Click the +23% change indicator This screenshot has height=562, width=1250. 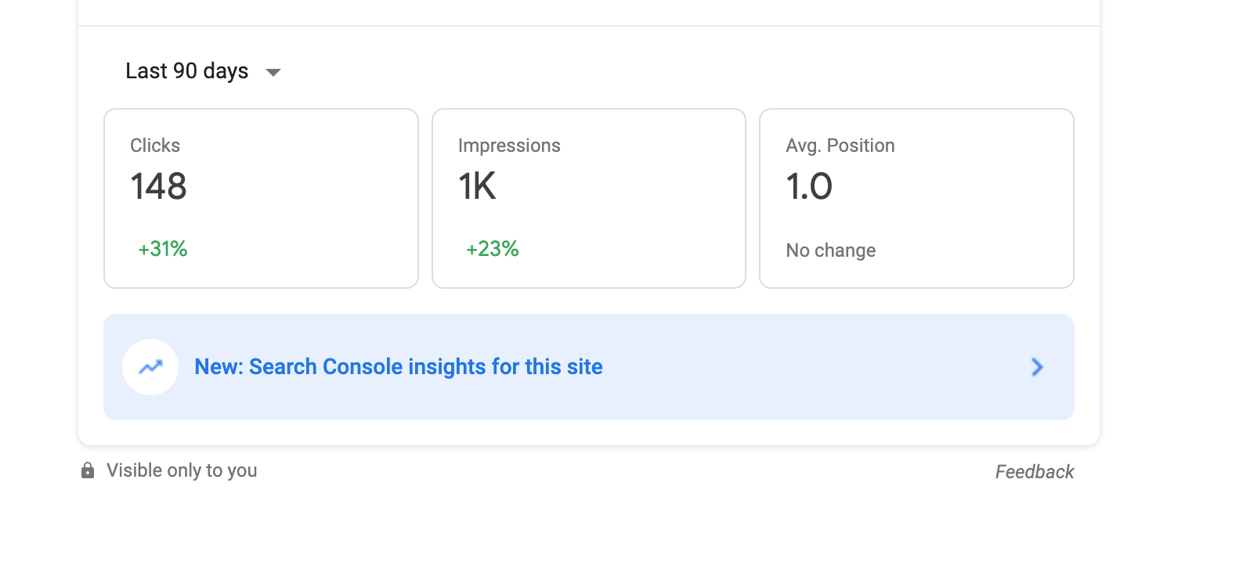(x=493, y=249)
